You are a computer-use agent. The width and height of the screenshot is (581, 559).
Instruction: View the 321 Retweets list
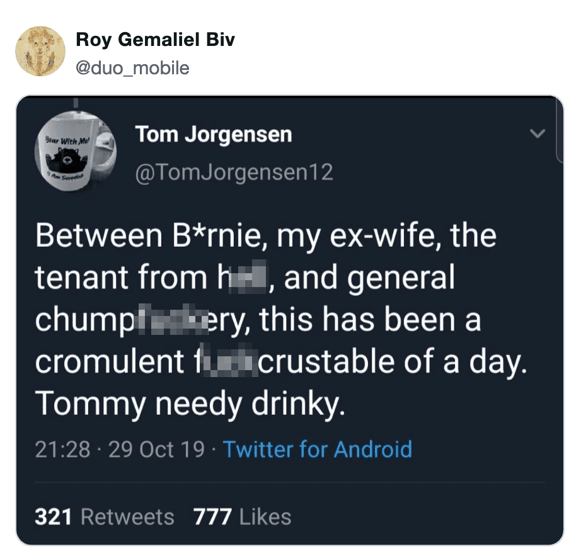click(x=105, y=517)
